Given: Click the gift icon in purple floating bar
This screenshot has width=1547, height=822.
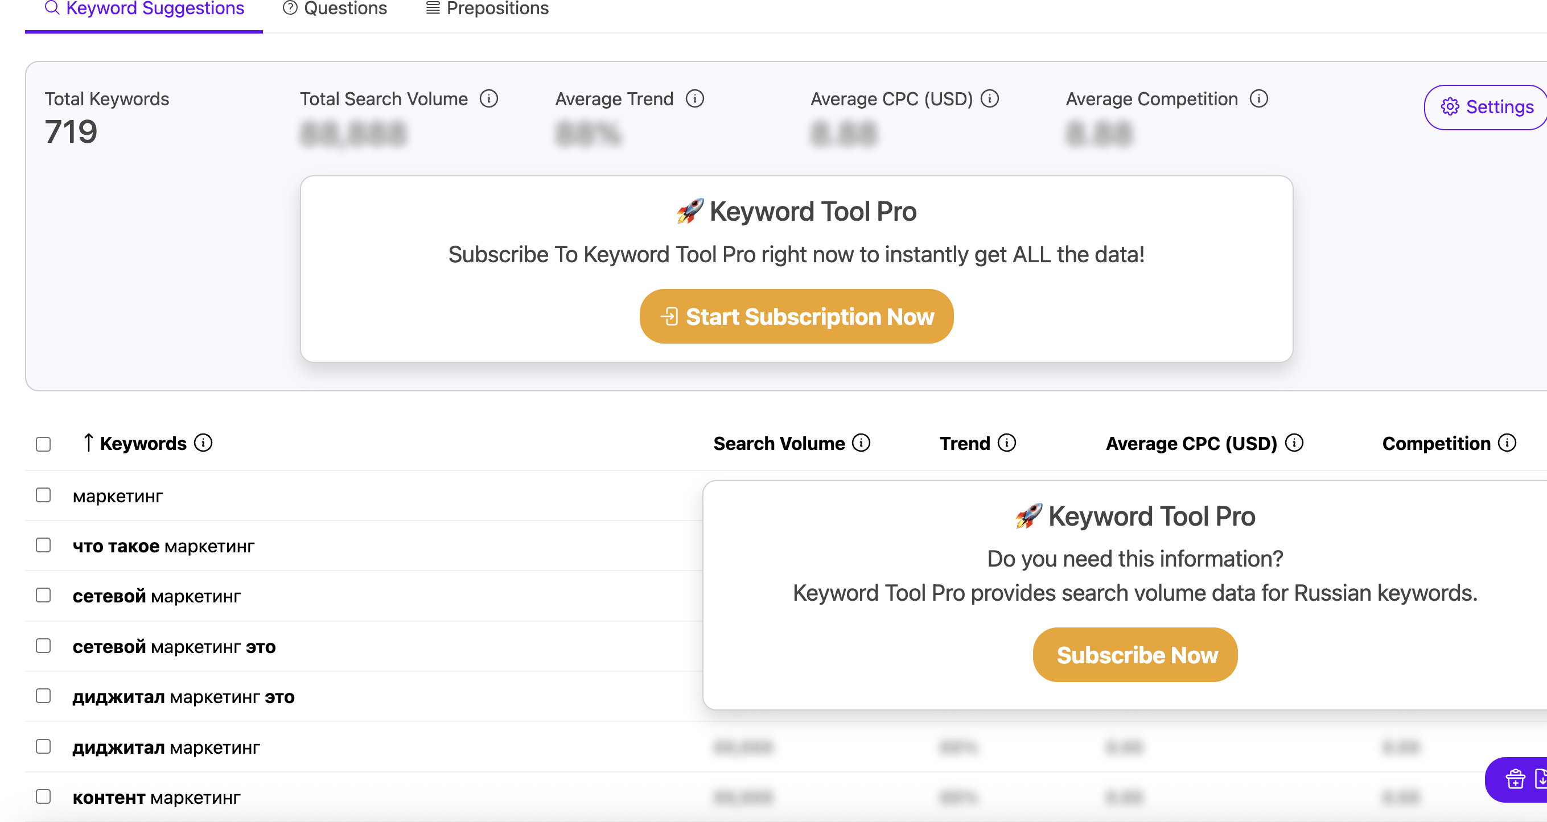Looking at the screenshot, I should click(x=1515, y=779).
